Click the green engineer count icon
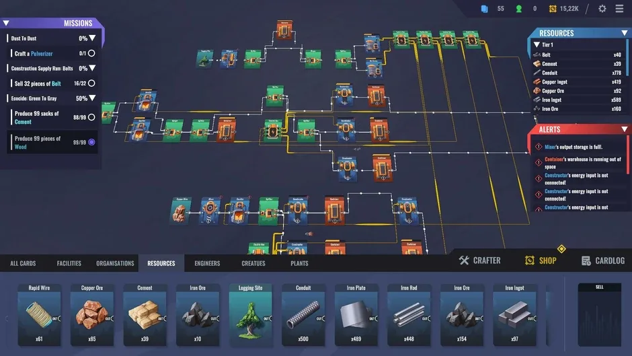632x356 pixels. 519,9
